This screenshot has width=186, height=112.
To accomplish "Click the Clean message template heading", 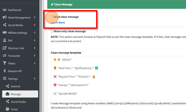I will 66,53.
